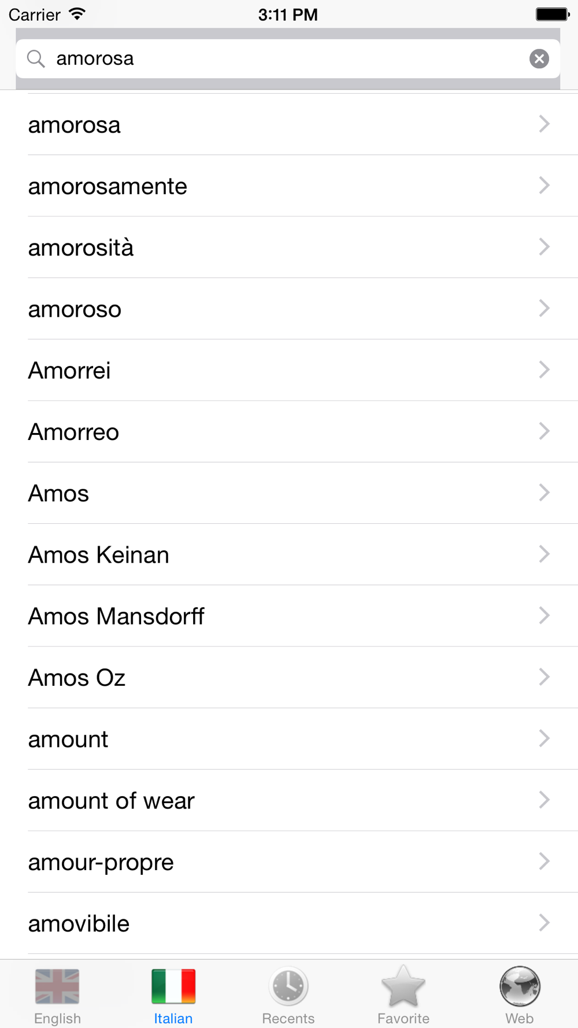Open the Recents clock icon

coord(288,986)
